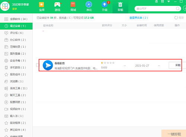Open the 宝库 star icon tab
This screenshot has height=137, width=186.
(42, 7)
